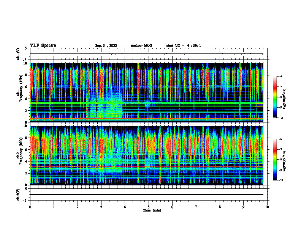Click the ch.1 spectrogram color scale bar
Screen dimensions: 301x232
tap(275, 97)
